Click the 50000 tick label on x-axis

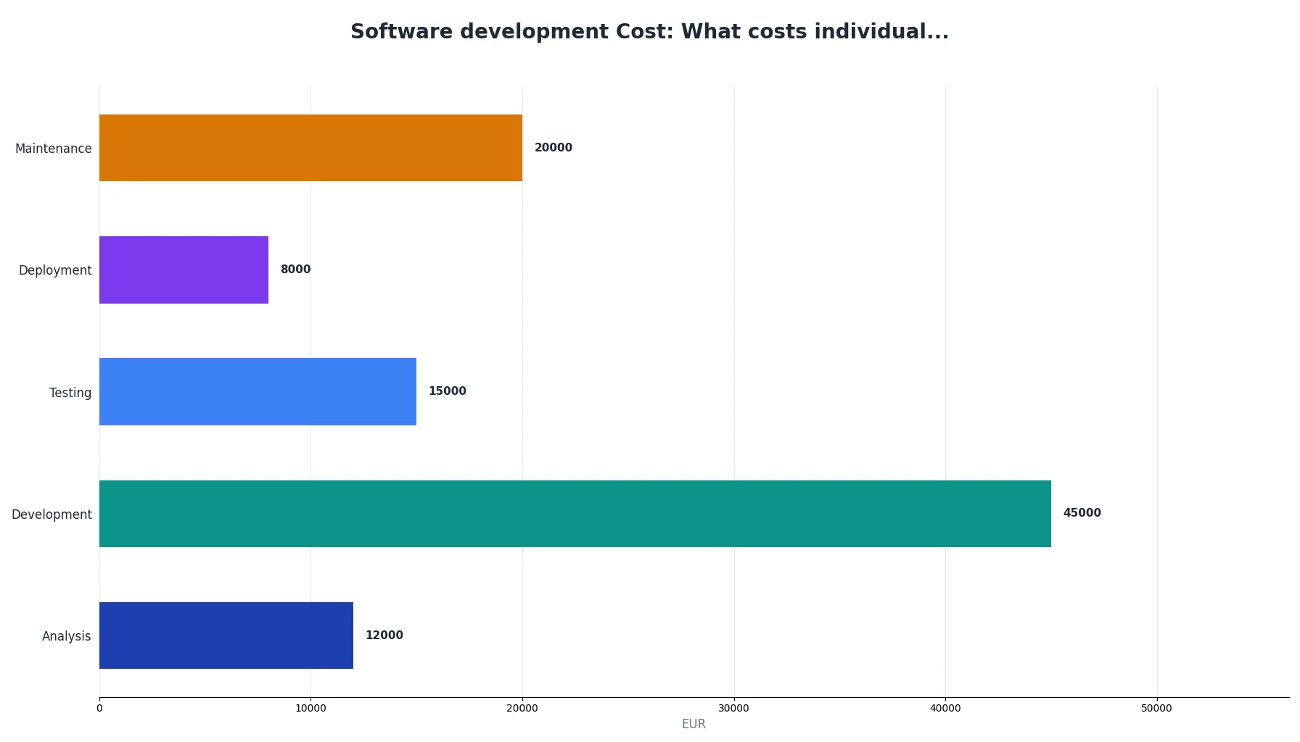(x=1157, y=709)
